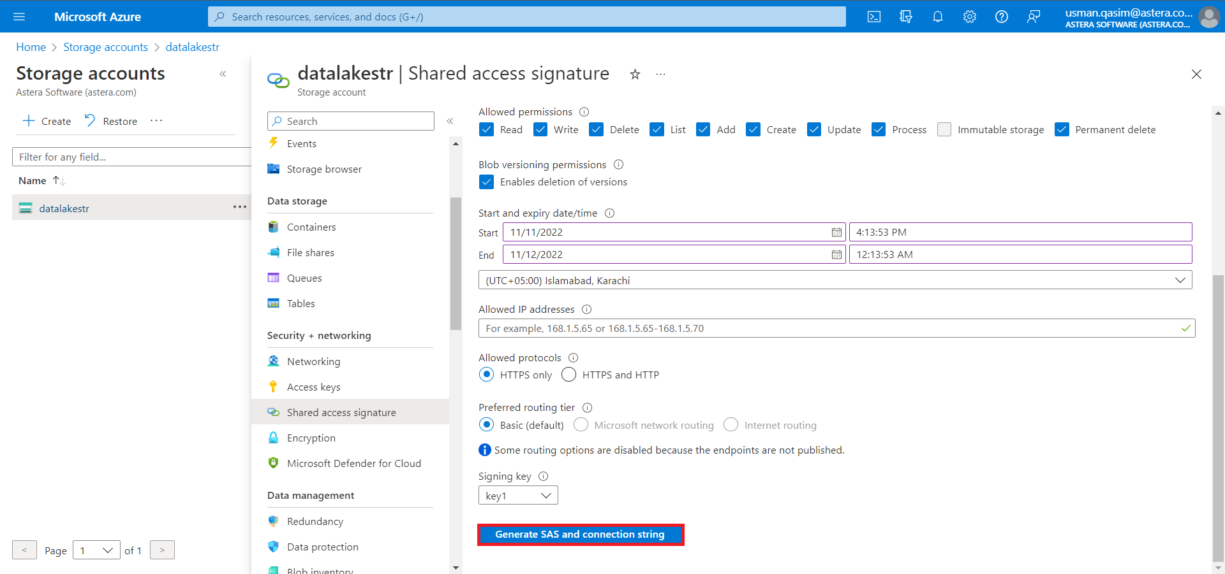Enable the Immutable storage checkbox
The width and height of the screenshot is (1225, 574).
tap(944, 130)
